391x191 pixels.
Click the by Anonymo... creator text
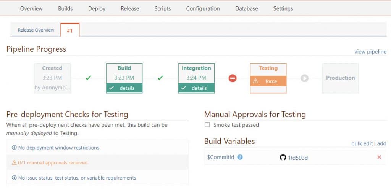pos(52,88)
